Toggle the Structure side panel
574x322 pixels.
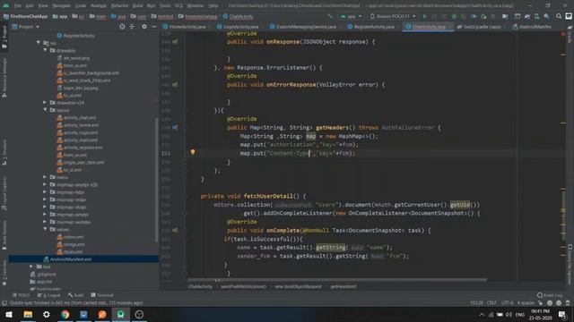click(x=4, y=152)
